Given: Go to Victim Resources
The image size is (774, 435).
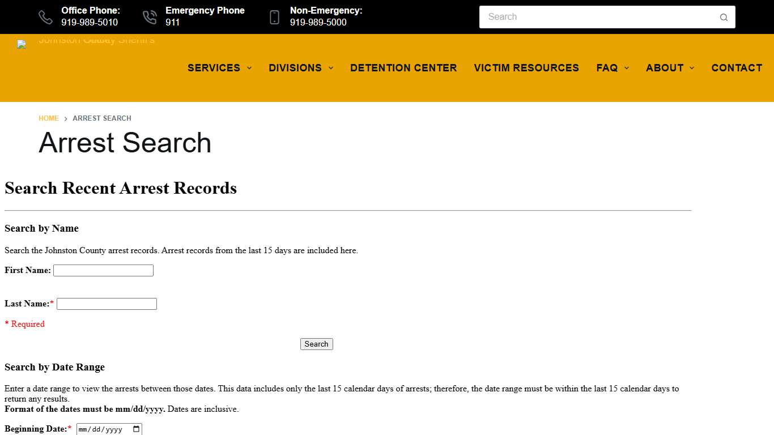Looking at the screenshot, I should (526, 68).
